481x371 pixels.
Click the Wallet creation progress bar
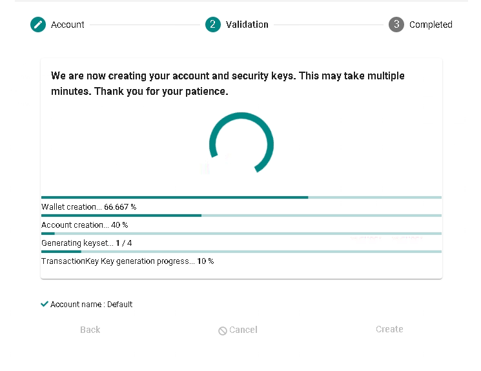(241, 197)
